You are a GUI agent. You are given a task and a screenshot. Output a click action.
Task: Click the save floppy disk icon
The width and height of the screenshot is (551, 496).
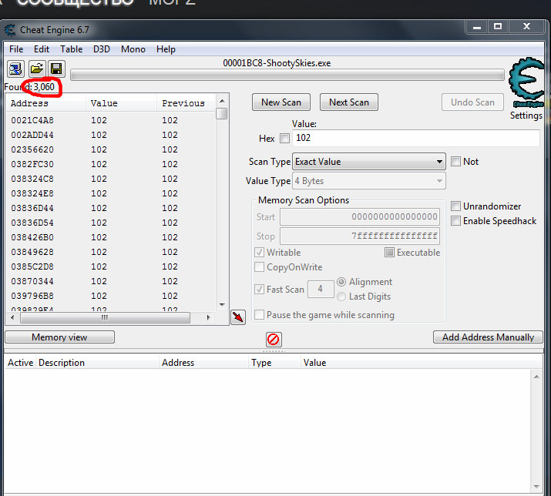(x=56, y=69)
